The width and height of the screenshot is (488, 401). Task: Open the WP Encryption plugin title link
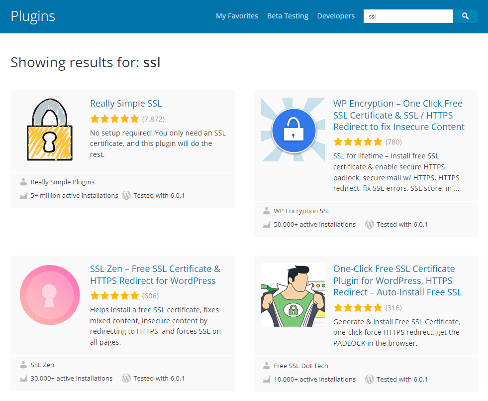tap(398, 115)
